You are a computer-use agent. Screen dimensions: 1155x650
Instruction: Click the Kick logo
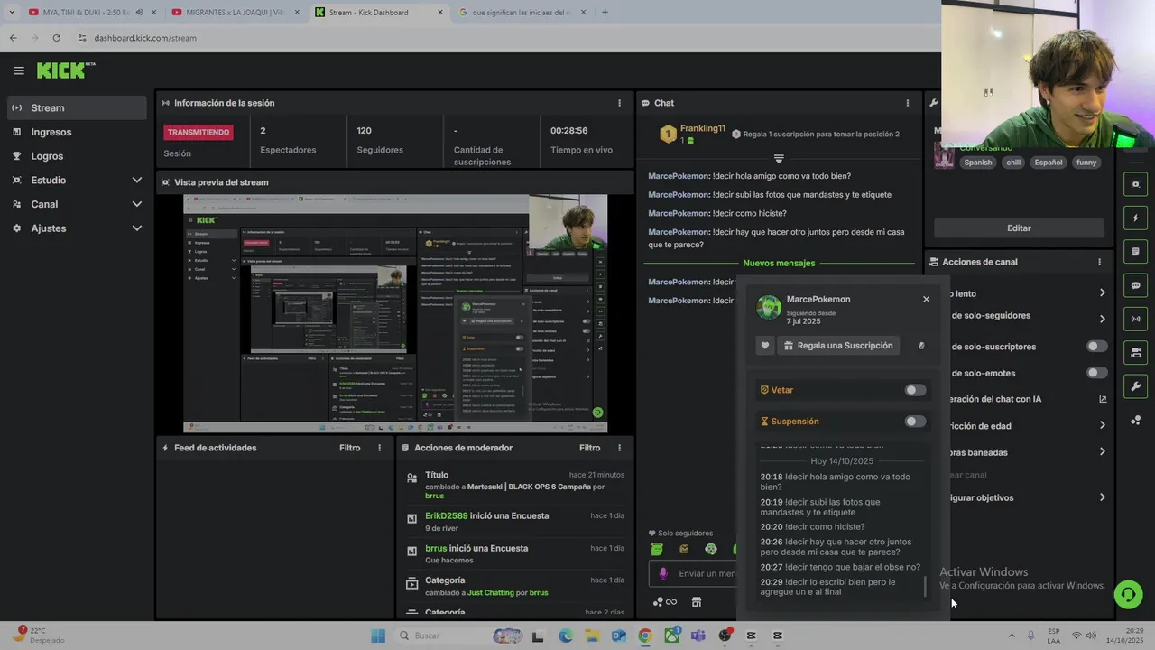65,70
